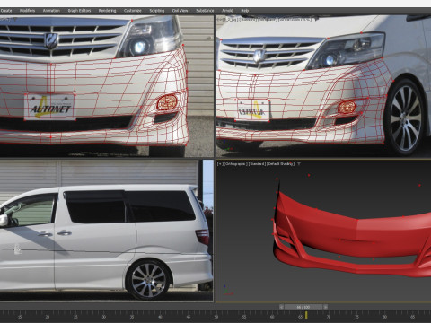Screen dimensions: 431x323
Task: Jump to frame 30 on the timeline
Action: (x=103, y=317)
